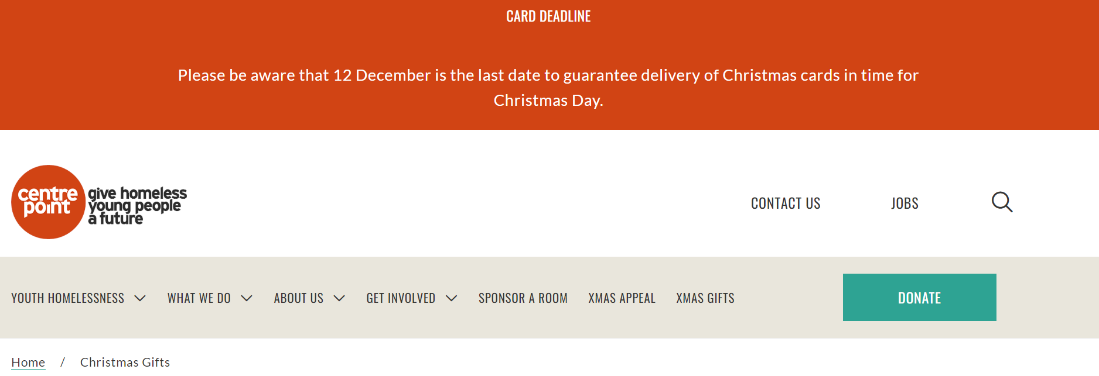Expand the Youth Homelessness dropdown chevron
Viewport: 1099px width, 376px height.
(140, 298)
